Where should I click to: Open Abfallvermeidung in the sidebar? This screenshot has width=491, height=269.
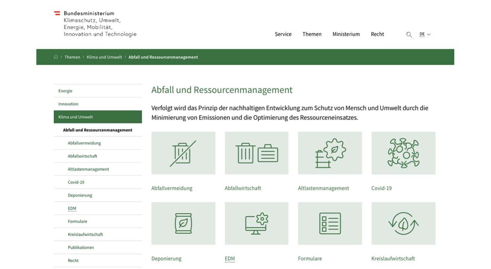click(x=98, y=143)
